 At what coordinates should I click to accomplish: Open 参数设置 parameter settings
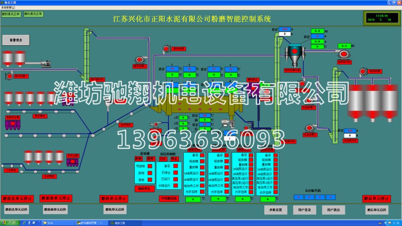[275, 210]
